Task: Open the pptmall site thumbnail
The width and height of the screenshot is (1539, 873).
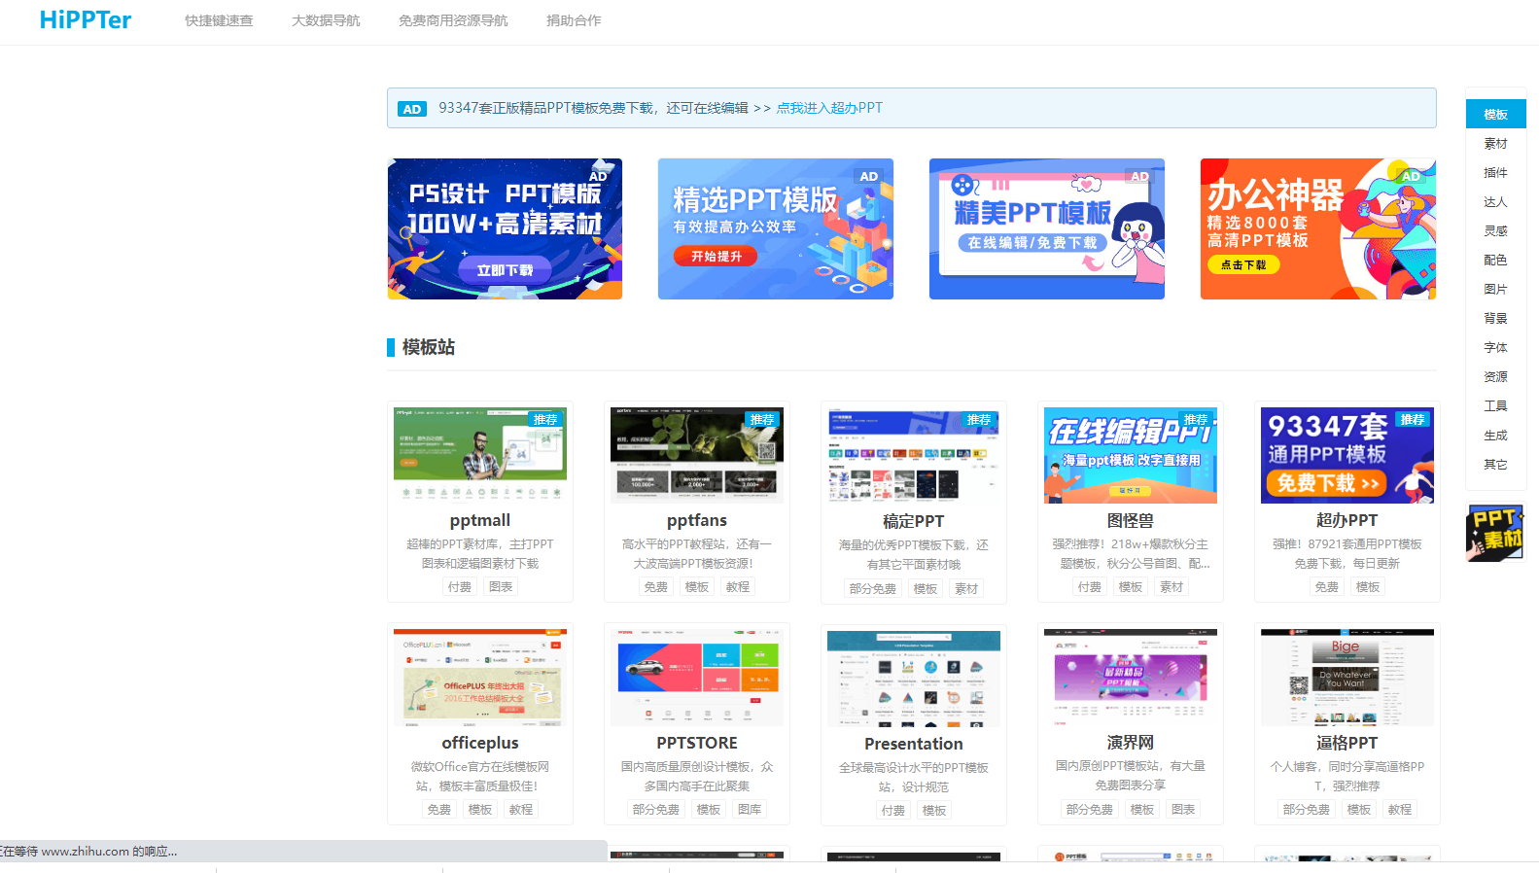Action: coord(480,455)
